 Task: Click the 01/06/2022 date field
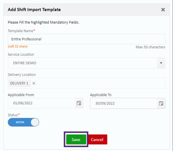point(41,103)
